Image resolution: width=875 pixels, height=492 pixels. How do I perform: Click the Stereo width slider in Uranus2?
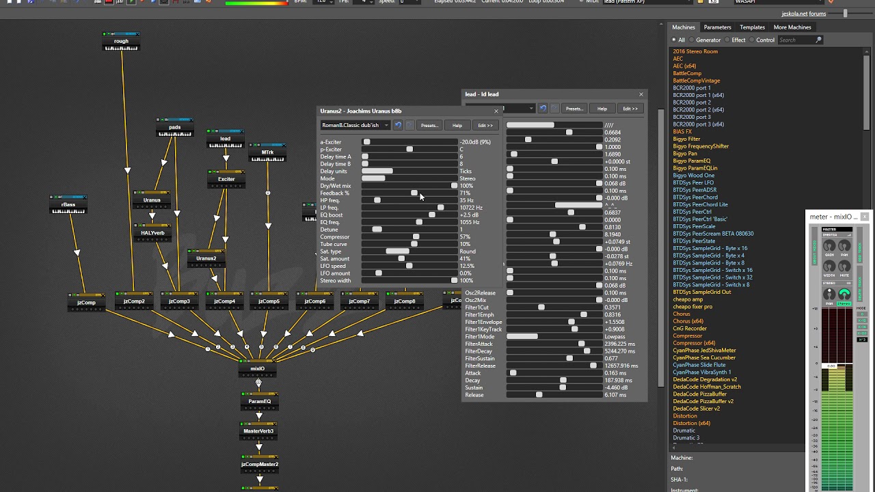pyautogui.click(x=409, y=281)
